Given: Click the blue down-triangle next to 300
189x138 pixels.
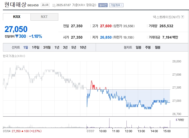Looking at the screenshot, I should coord(17,36).
